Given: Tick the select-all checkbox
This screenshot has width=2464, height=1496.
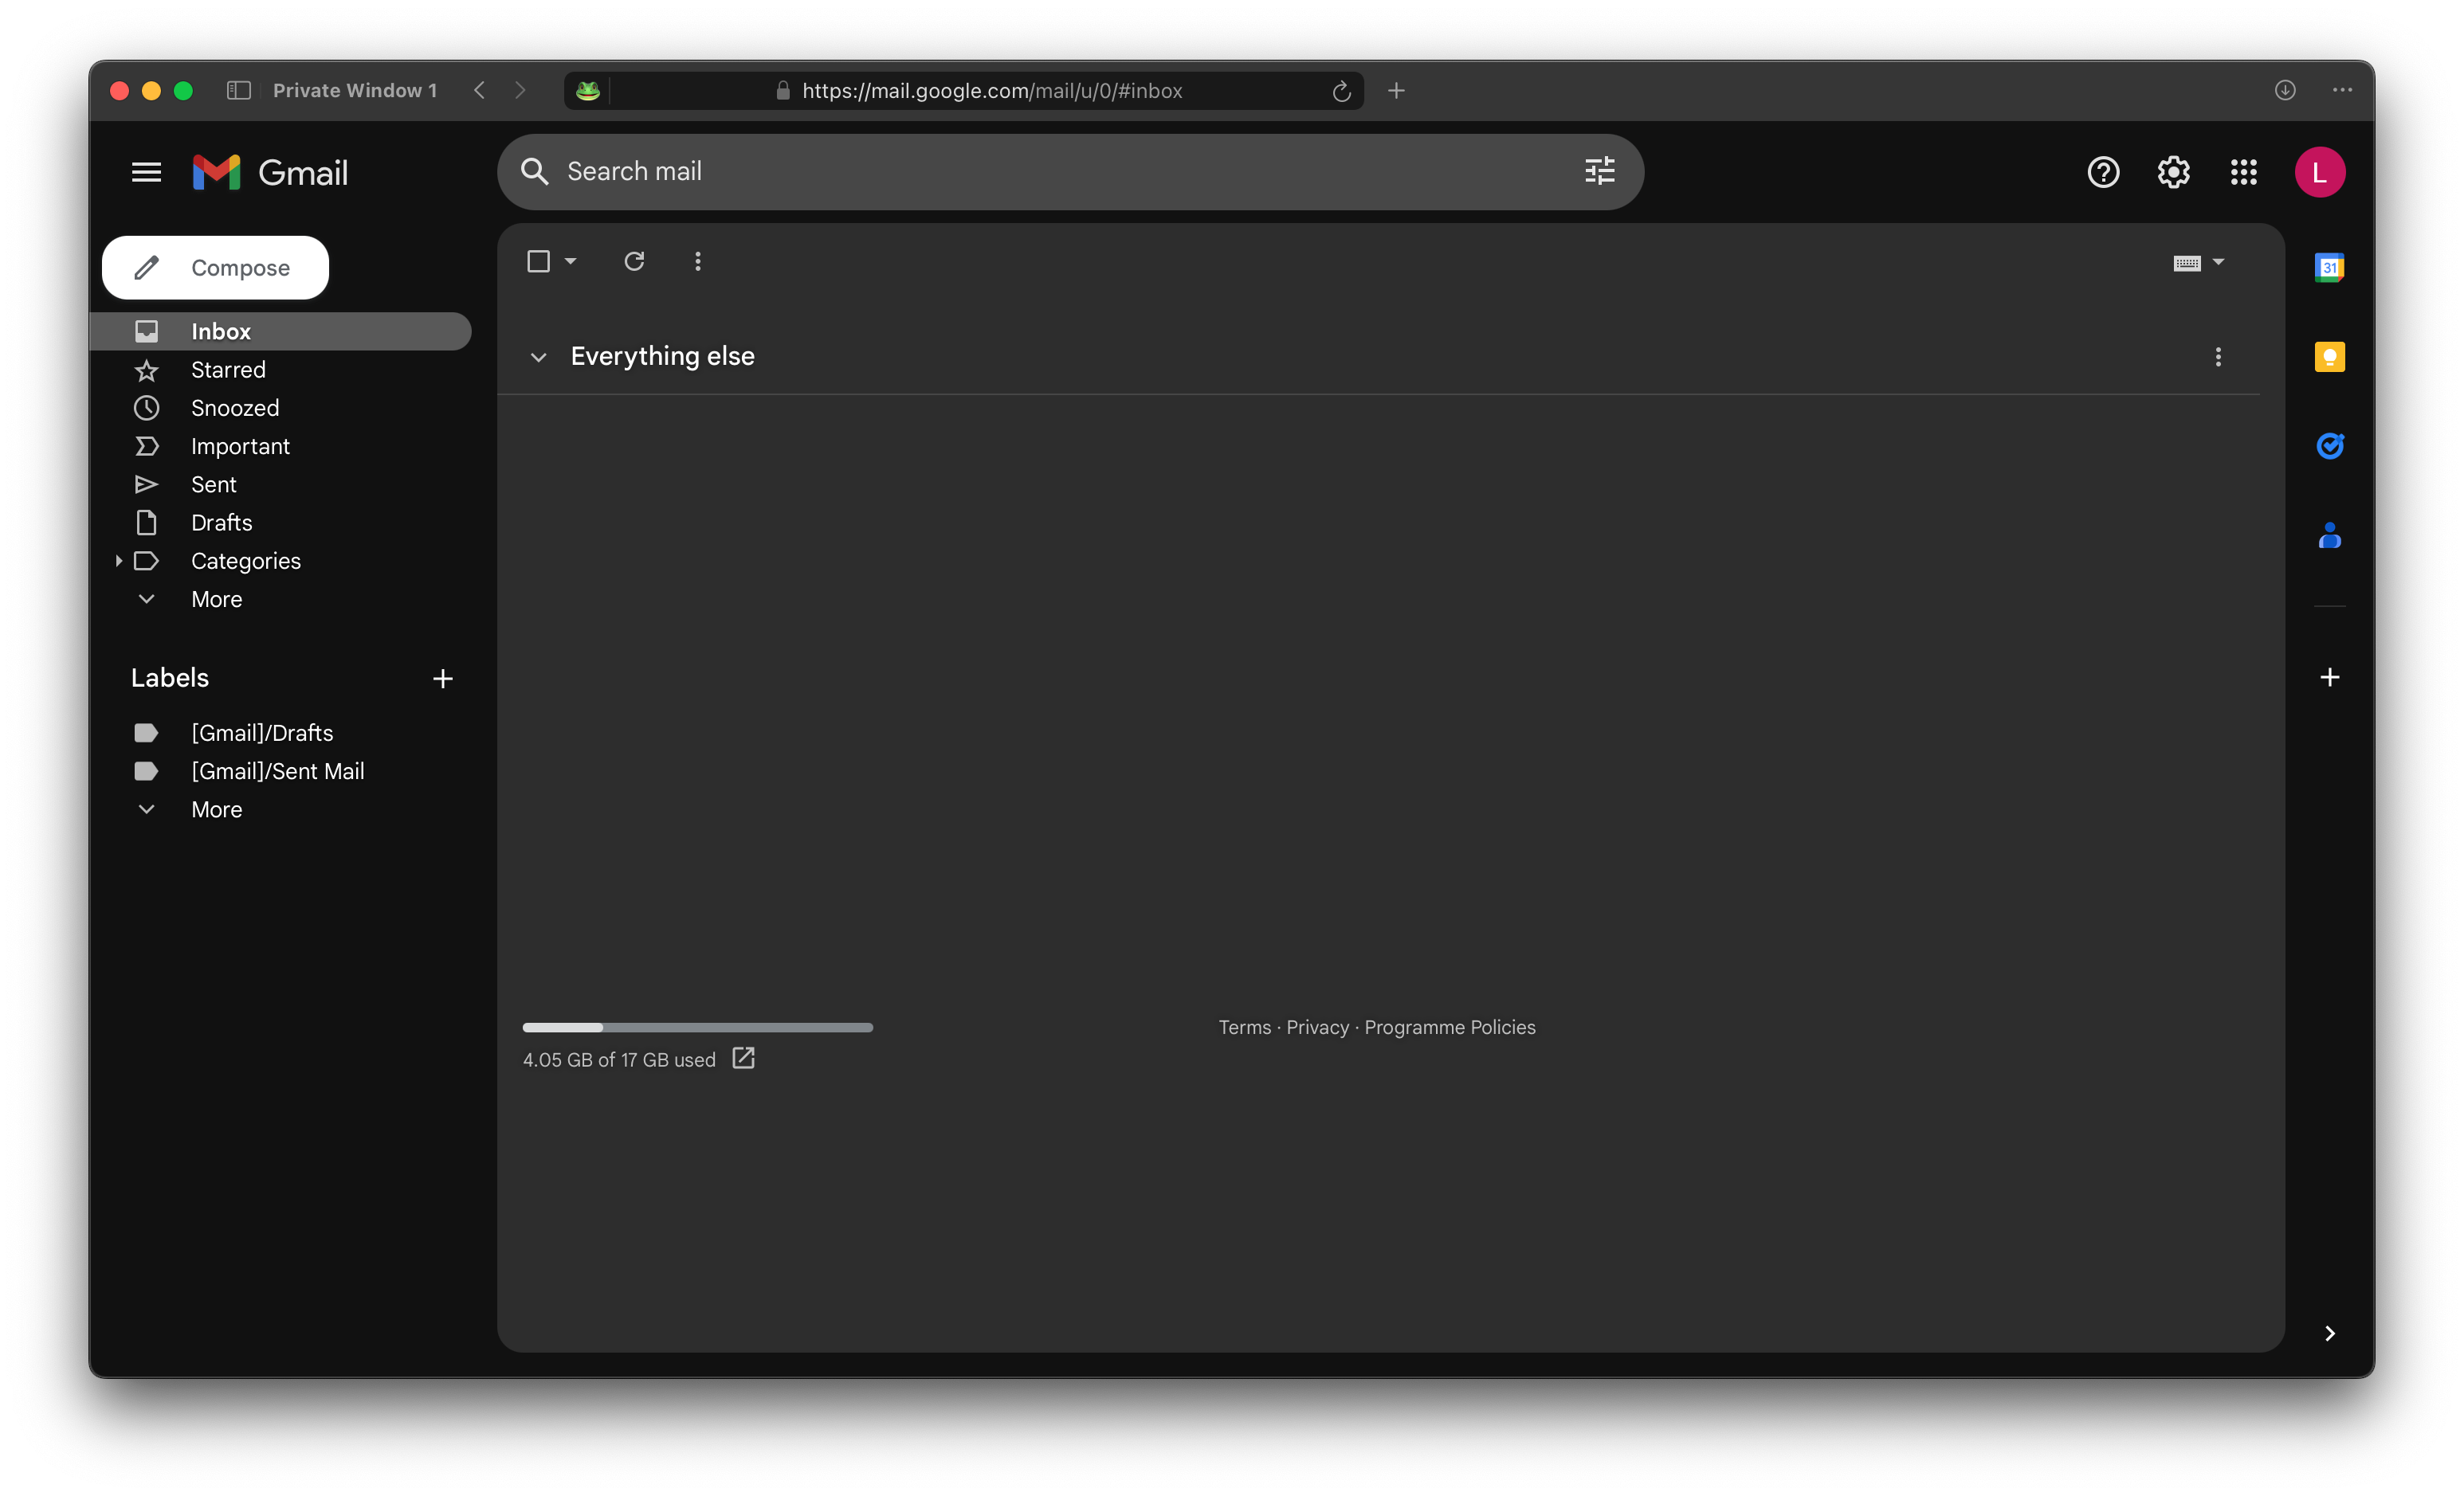Looking at the screenshot, I should click(x=538, y=260).
